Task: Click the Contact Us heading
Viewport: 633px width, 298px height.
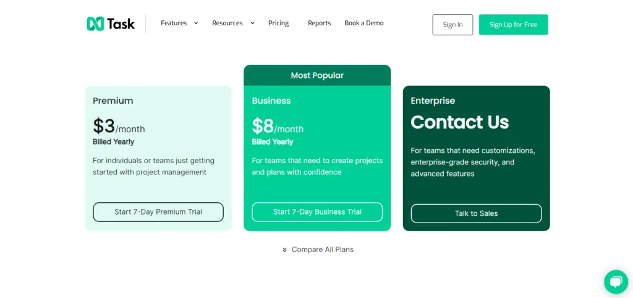Action: click(460, 122)
